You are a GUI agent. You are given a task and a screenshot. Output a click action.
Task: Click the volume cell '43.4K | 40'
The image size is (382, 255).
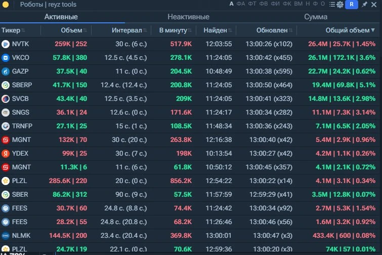(72, 98)
